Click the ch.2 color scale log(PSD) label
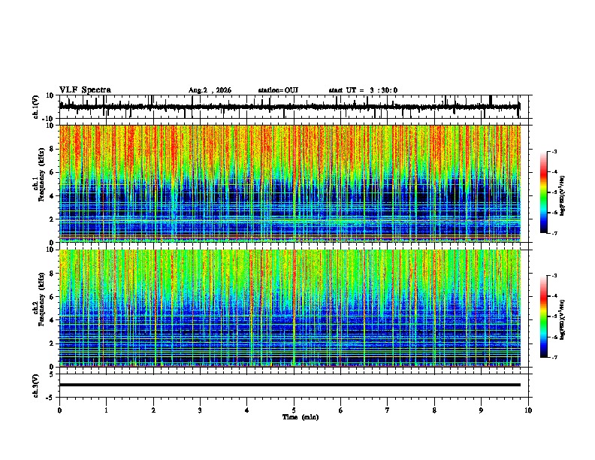 (563, 320)
